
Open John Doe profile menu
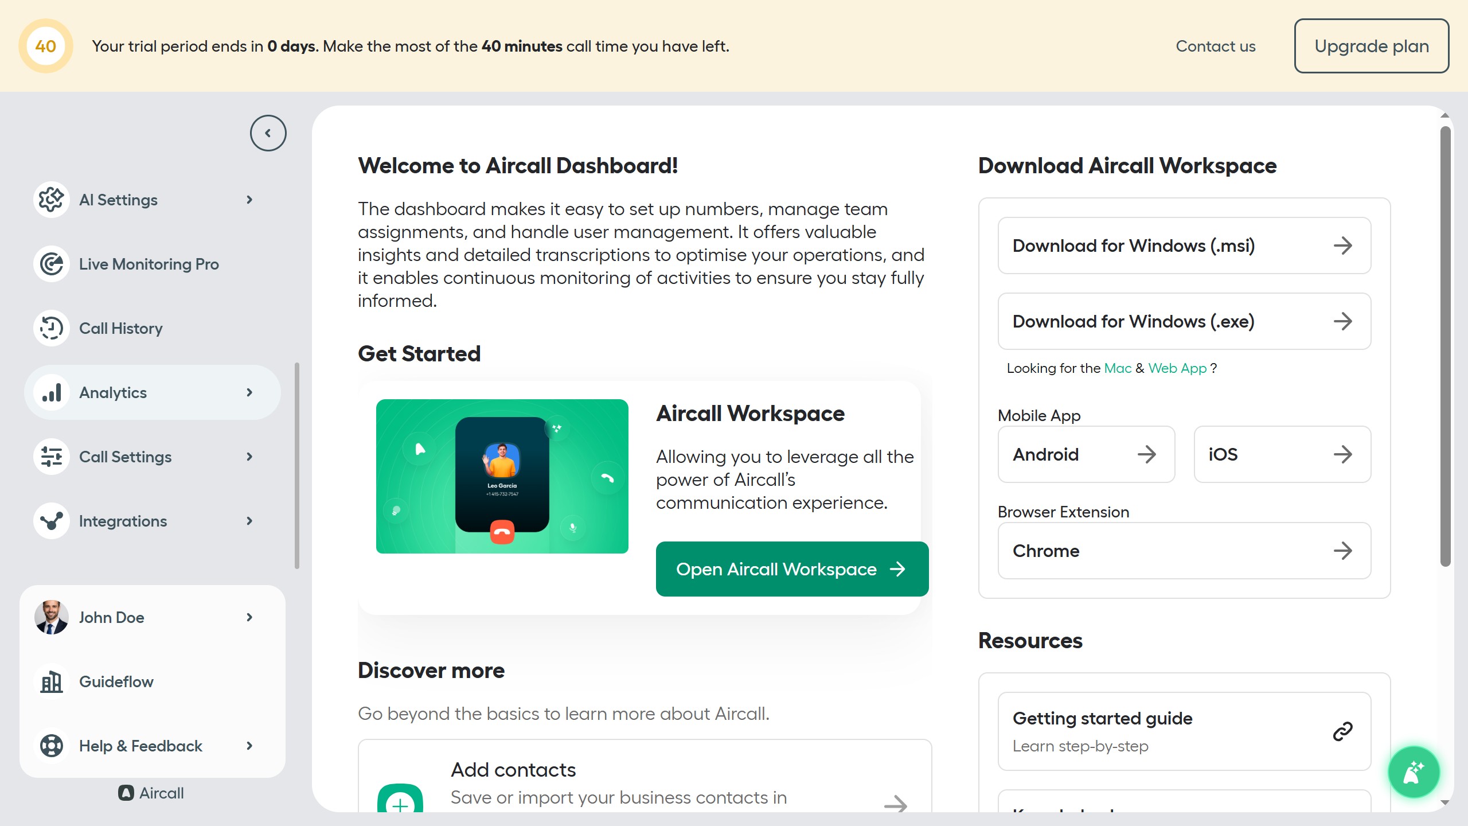(x=153, y=617)
